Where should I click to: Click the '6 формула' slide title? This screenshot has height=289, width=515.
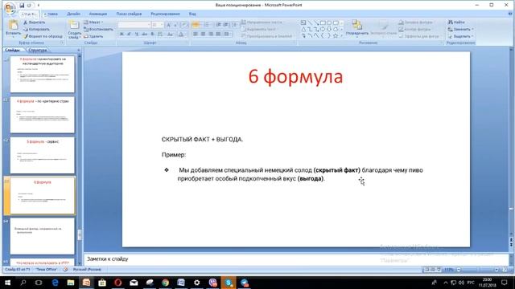point(295,76)
